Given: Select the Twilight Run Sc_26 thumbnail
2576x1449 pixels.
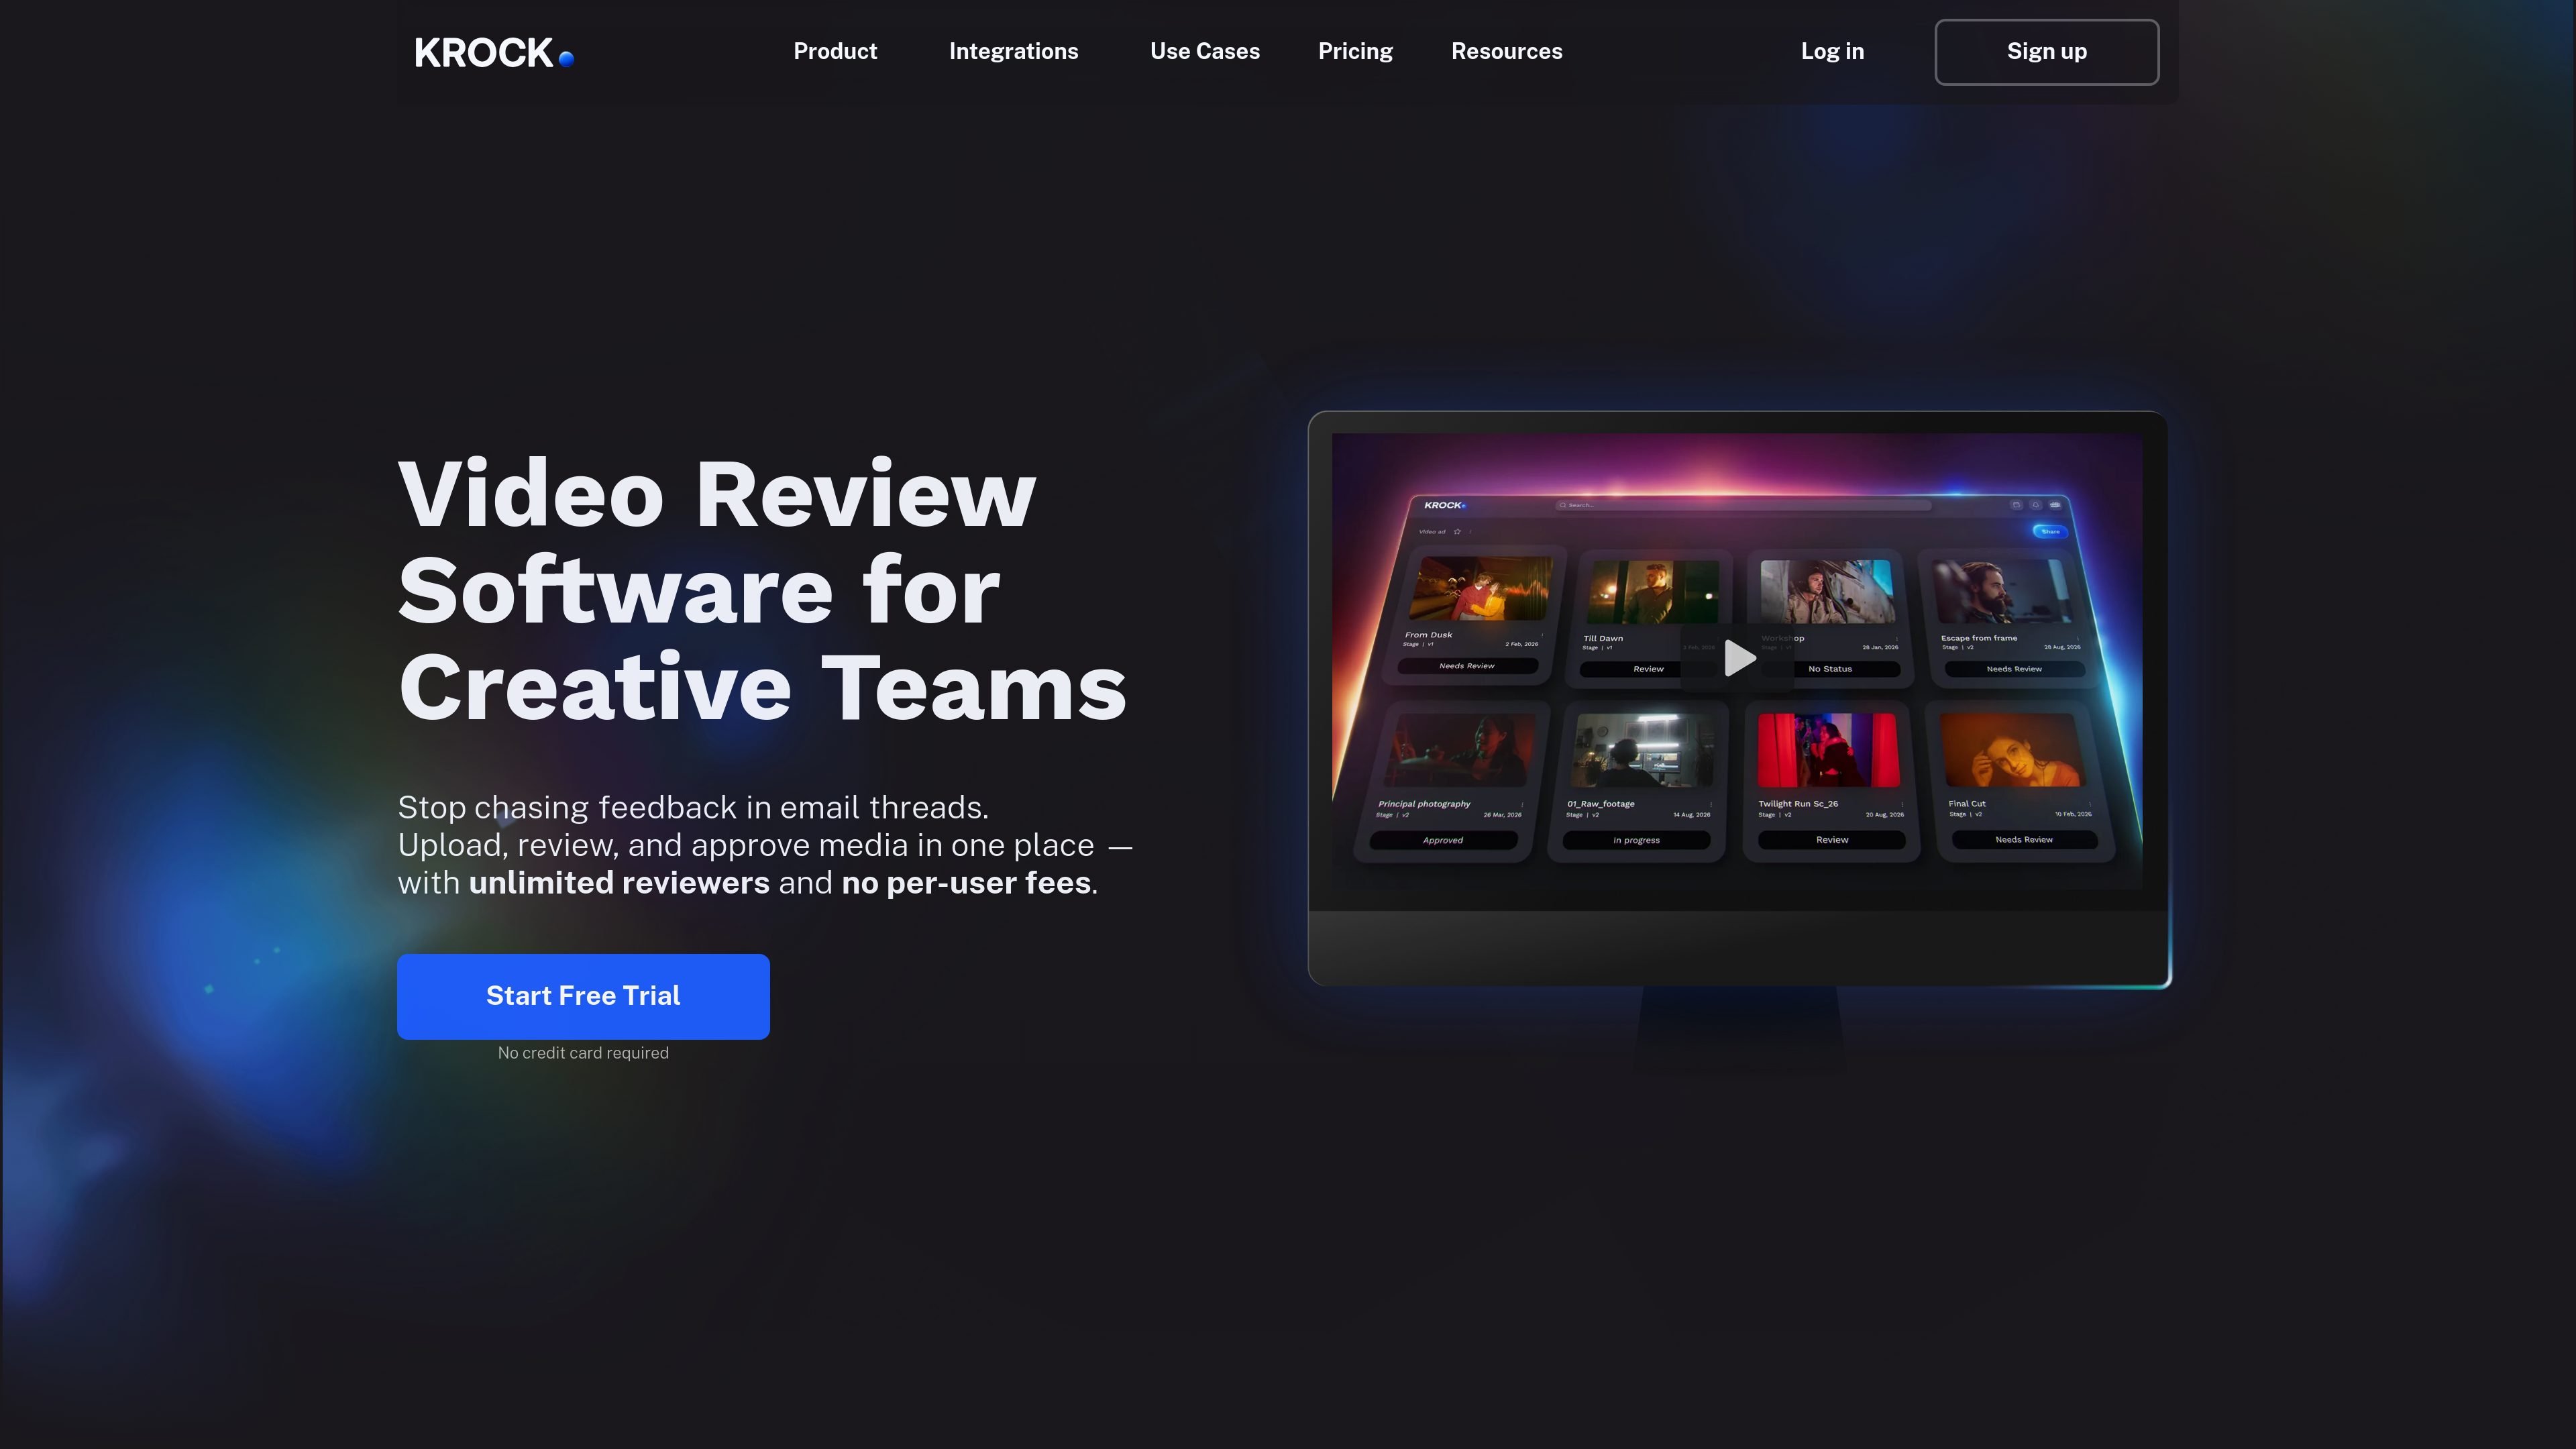Looking at the screenshot, I should (x=1828, y=750).
